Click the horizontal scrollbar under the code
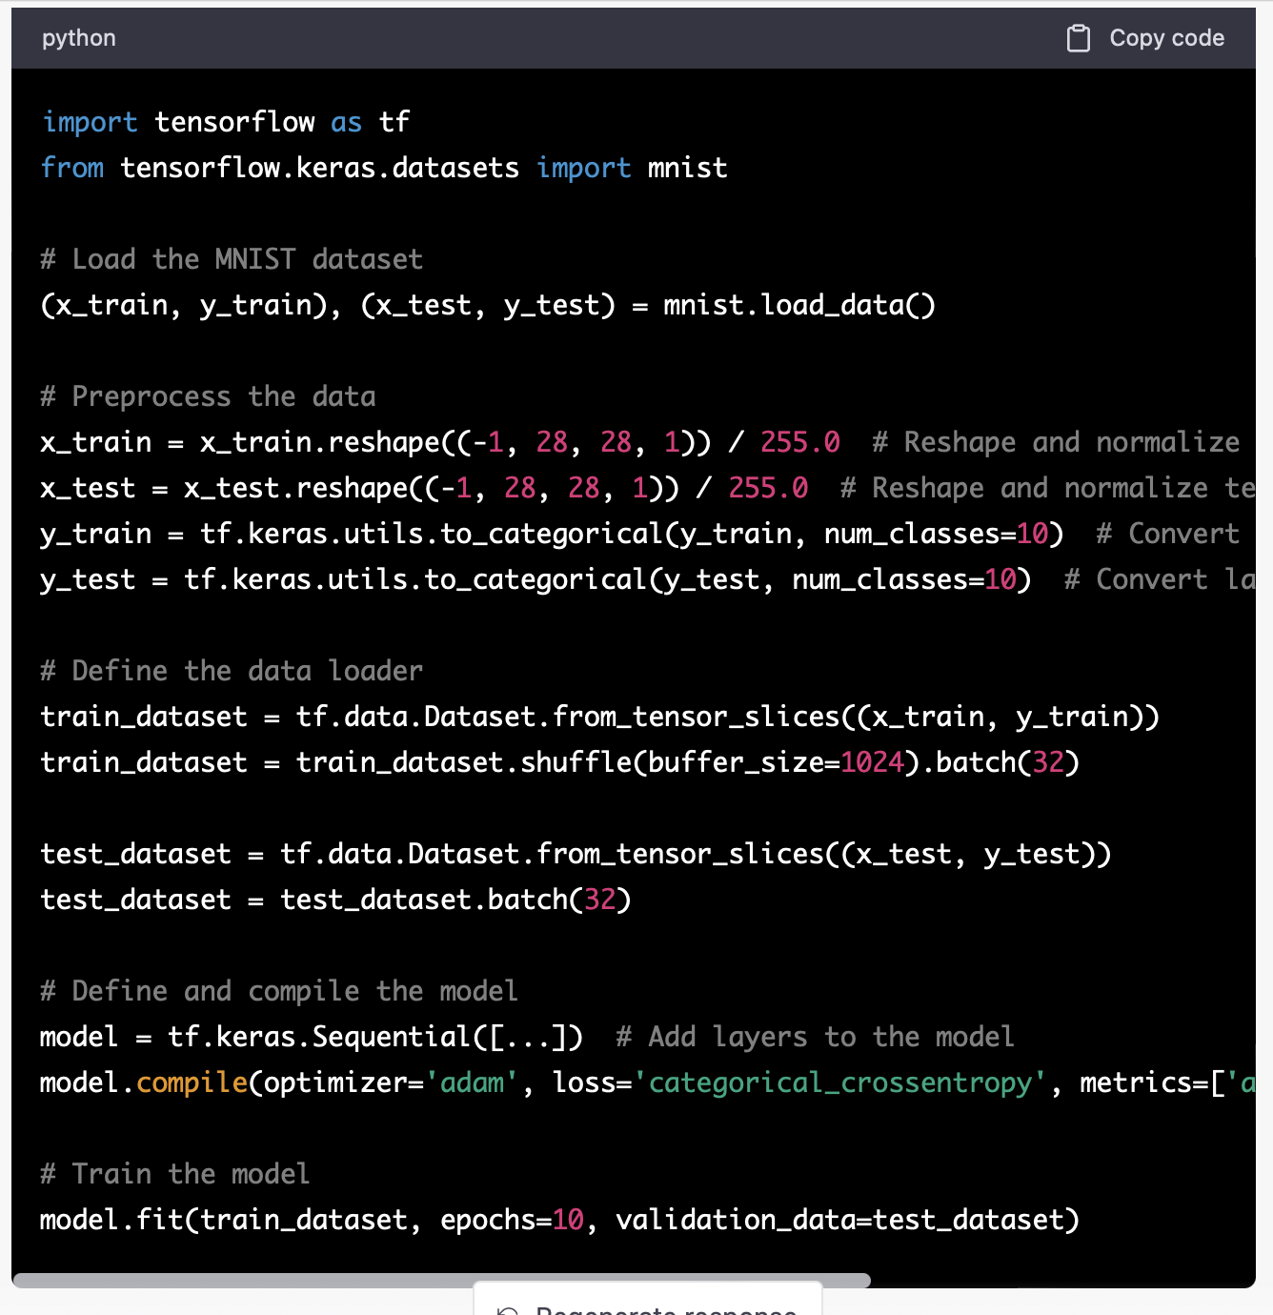The width and height of the screenshot is (1273, 1315). (x=441, y=1280)
